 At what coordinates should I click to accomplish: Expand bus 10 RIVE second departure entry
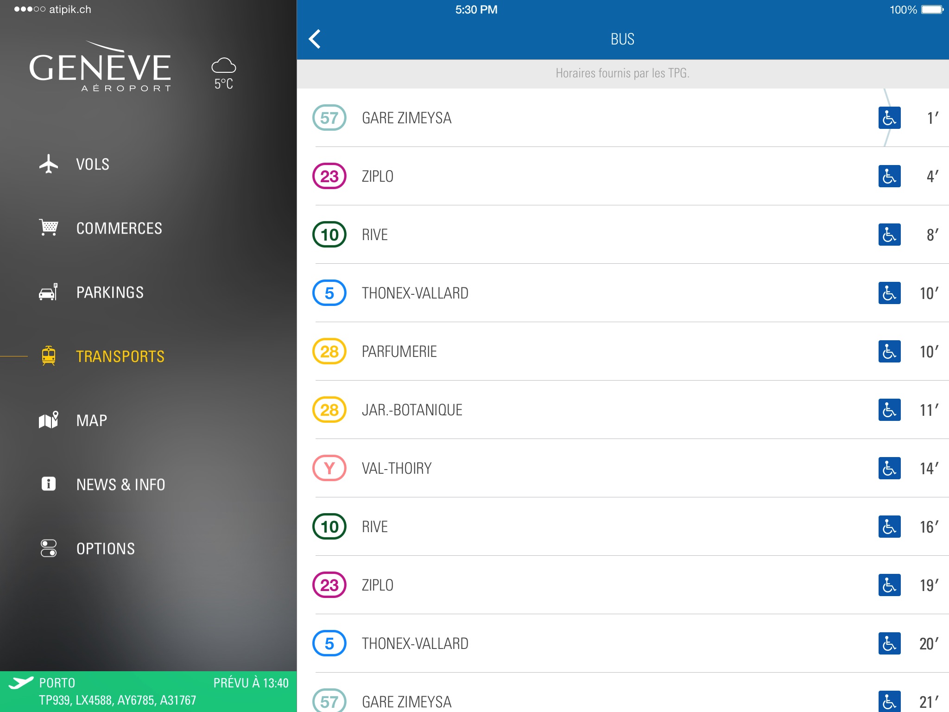coord(625,526)
